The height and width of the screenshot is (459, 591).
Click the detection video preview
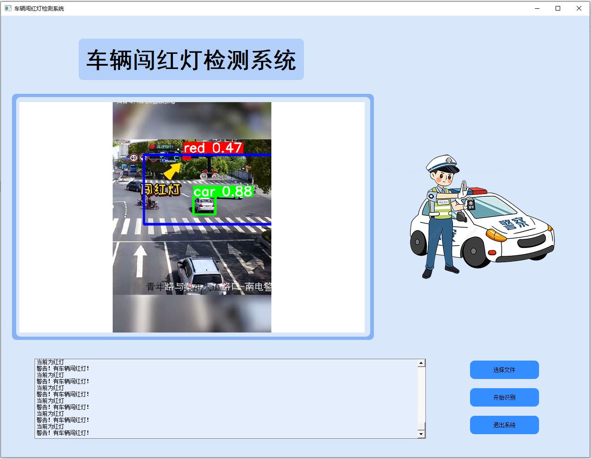[x=192, y=217]
